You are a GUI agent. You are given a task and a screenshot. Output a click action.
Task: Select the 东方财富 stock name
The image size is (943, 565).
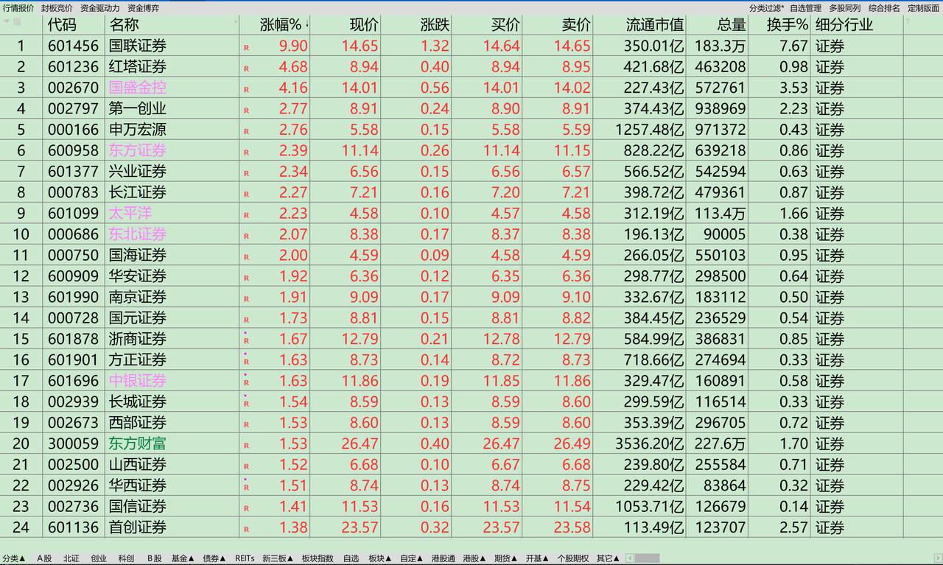[x=138, y=444]
